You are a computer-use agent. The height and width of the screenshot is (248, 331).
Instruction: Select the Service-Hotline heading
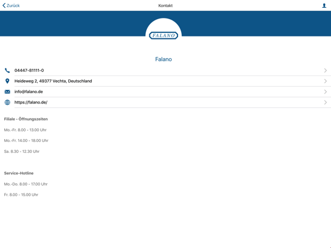point(19,173)
